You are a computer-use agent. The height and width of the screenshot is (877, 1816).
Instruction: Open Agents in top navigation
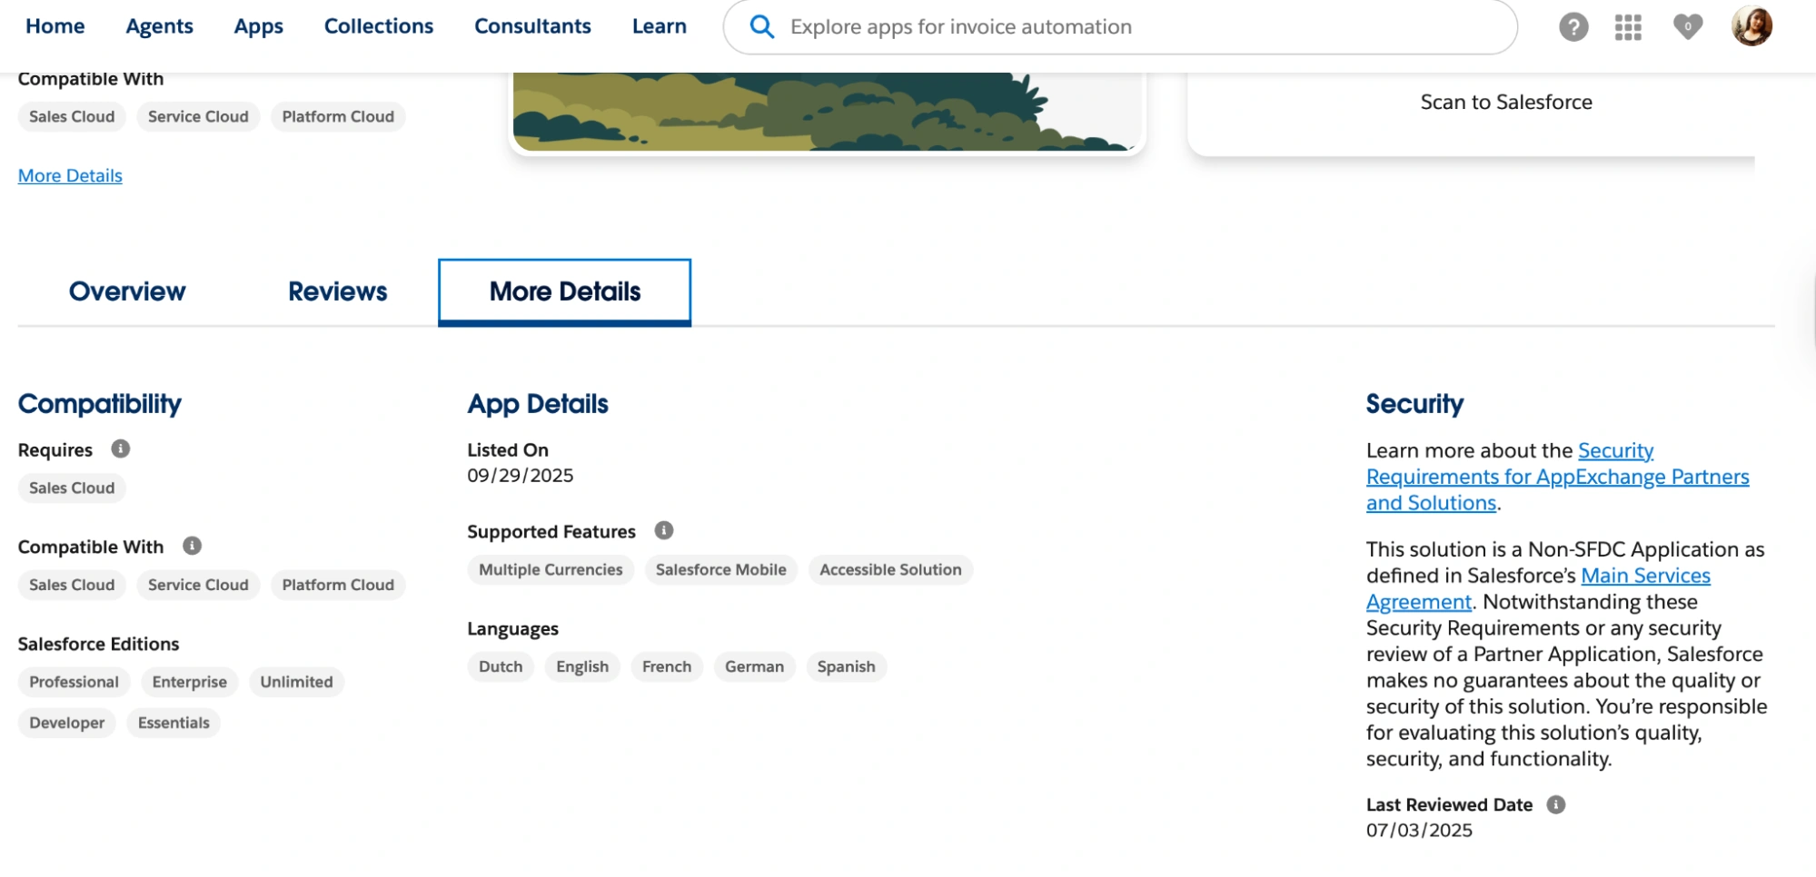click(x=159, y=26)
